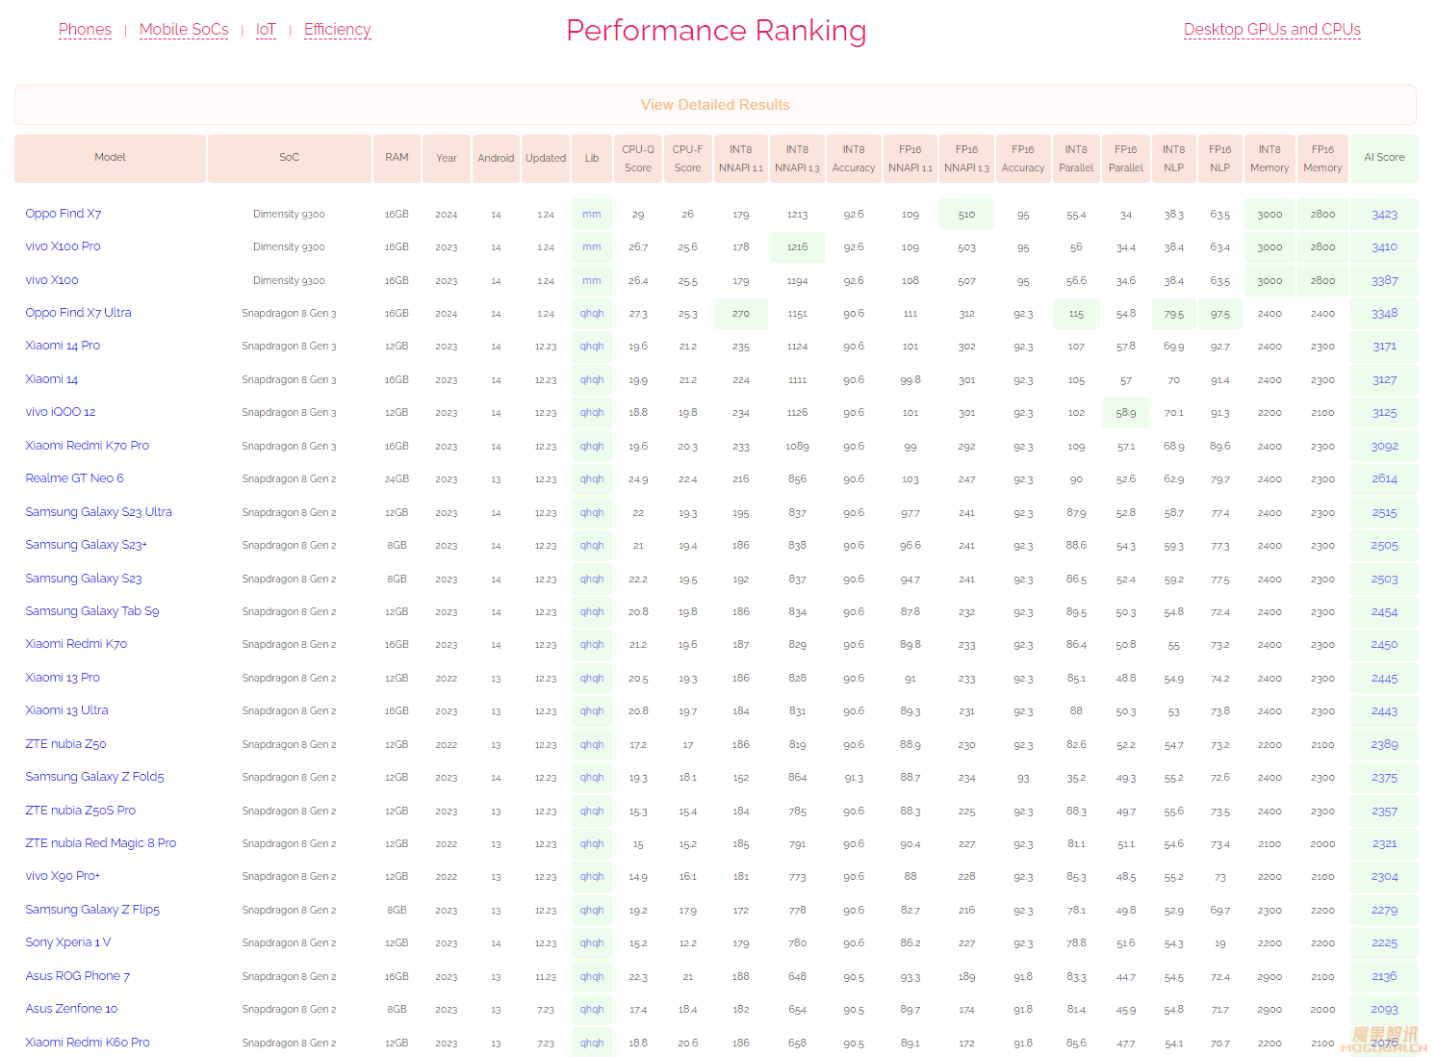Click Dimensity 9300 SoC in vivo X100 row
The height and width of the screenshot is (1057, 1436).
289,281
